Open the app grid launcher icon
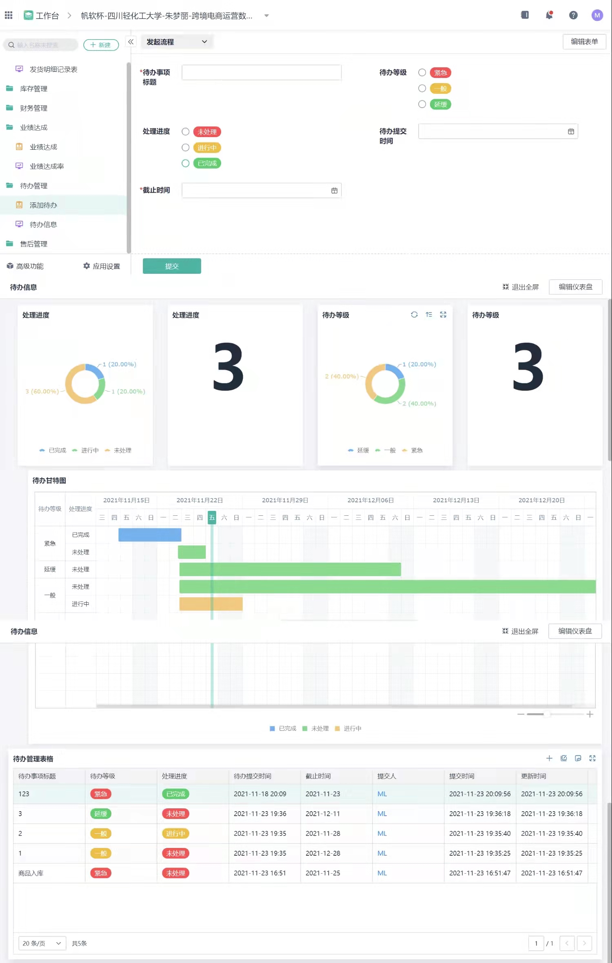Screen dimensions: 612x963 coord(9,16)
